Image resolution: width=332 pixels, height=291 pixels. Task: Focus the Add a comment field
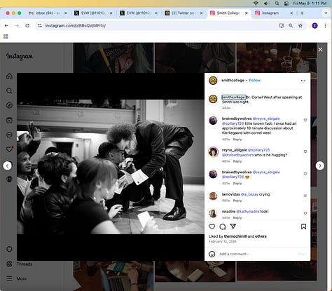[257, 254]
